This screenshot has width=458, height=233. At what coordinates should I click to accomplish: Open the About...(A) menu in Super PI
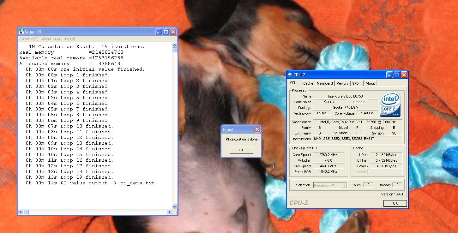tap(51, 39)
